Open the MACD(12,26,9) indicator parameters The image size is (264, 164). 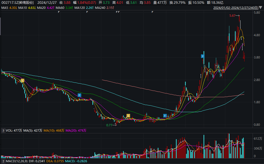click(17, 161)
